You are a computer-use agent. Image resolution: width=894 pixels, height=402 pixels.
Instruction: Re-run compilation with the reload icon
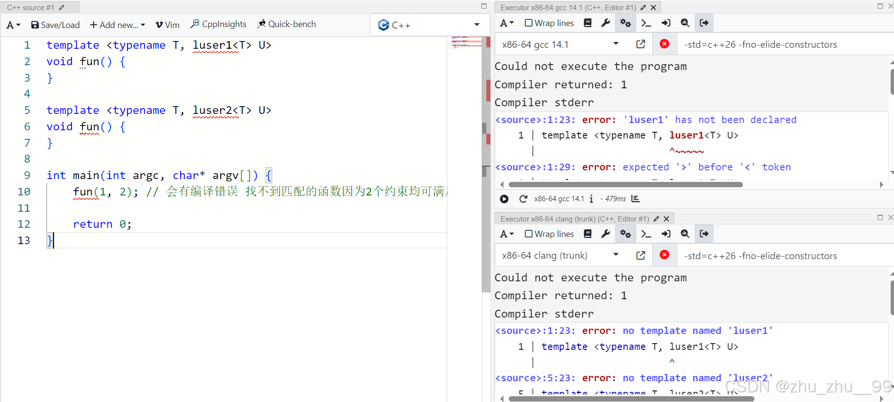coord(523,199)
